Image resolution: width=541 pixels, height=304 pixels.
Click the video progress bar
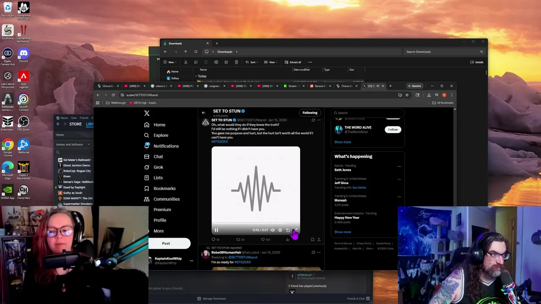pyautogui.click(x=256, y=225)
